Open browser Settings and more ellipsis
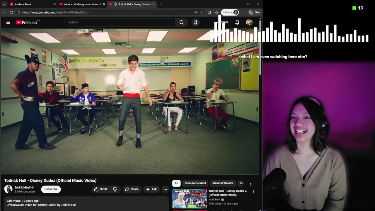 click(243, 12)
